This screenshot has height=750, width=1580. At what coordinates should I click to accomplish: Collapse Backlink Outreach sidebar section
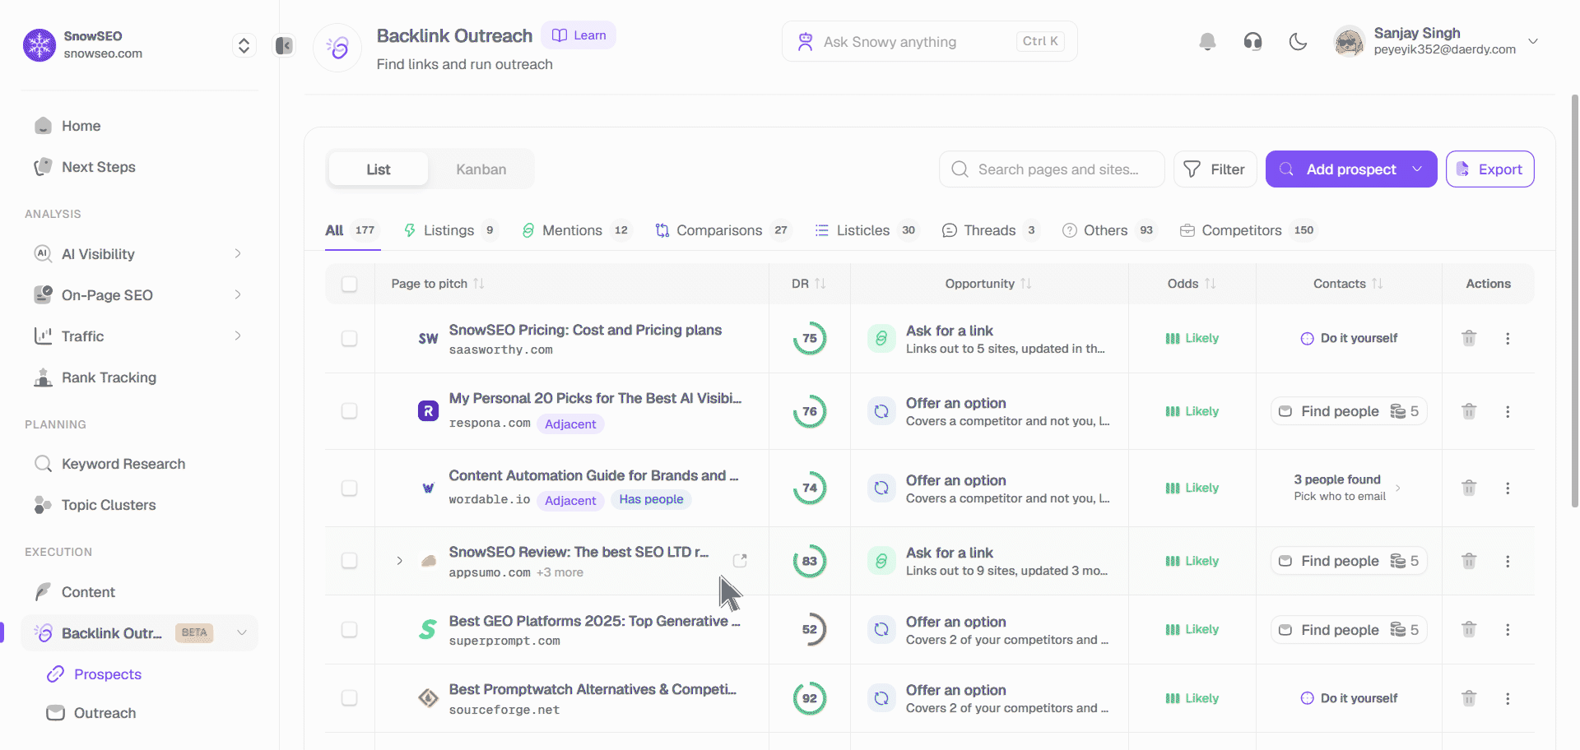pos(242,632)
